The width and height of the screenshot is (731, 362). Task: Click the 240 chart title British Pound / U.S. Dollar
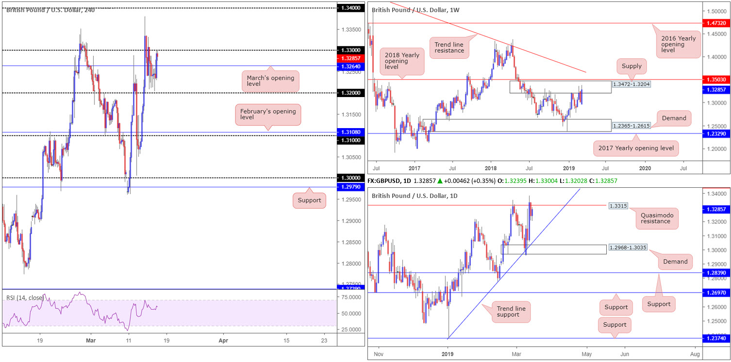50,10
